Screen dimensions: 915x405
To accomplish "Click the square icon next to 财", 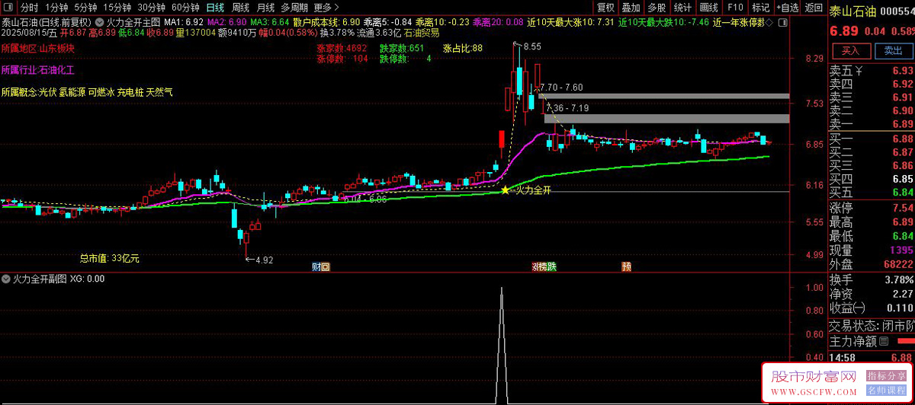I will (x=326, y=266).
